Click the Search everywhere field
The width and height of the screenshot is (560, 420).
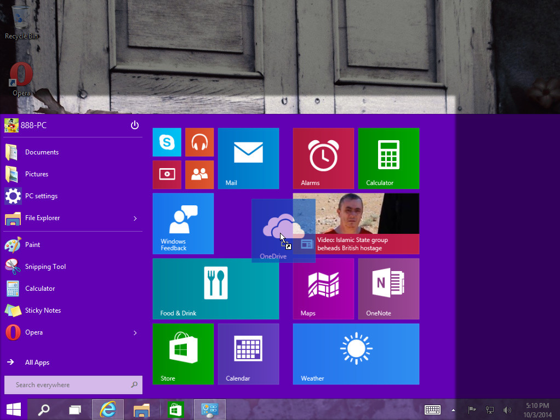(73, 384)
